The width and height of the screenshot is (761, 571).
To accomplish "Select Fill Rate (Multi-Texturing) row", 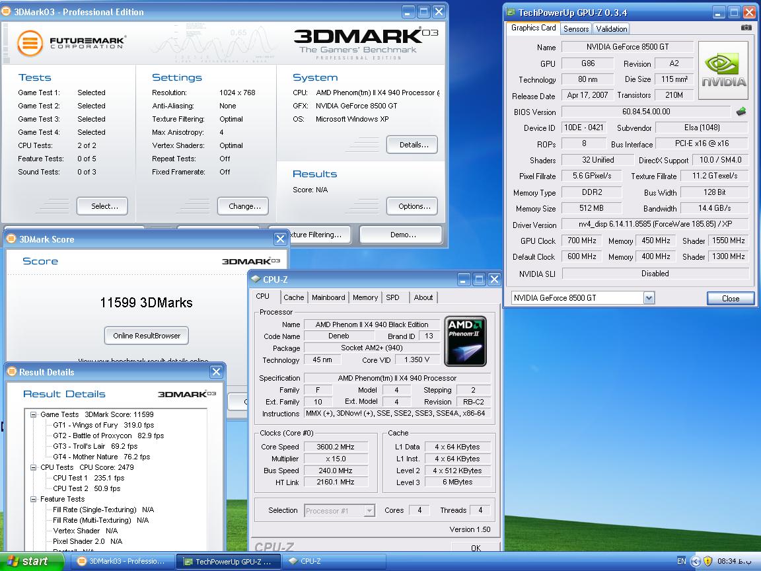I will pos(100,521).
